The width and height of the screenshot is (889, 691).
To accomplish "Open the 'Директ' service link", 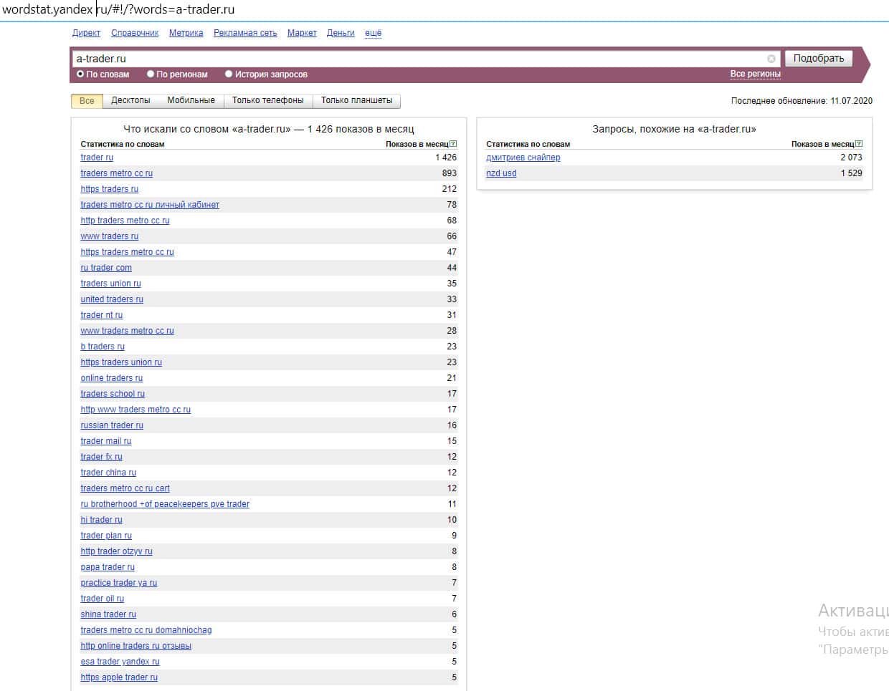I will [x=86, y=33].
